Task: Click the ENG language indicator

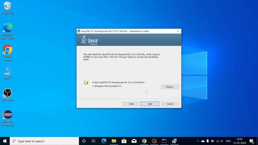Action: [x=228, y=141]
